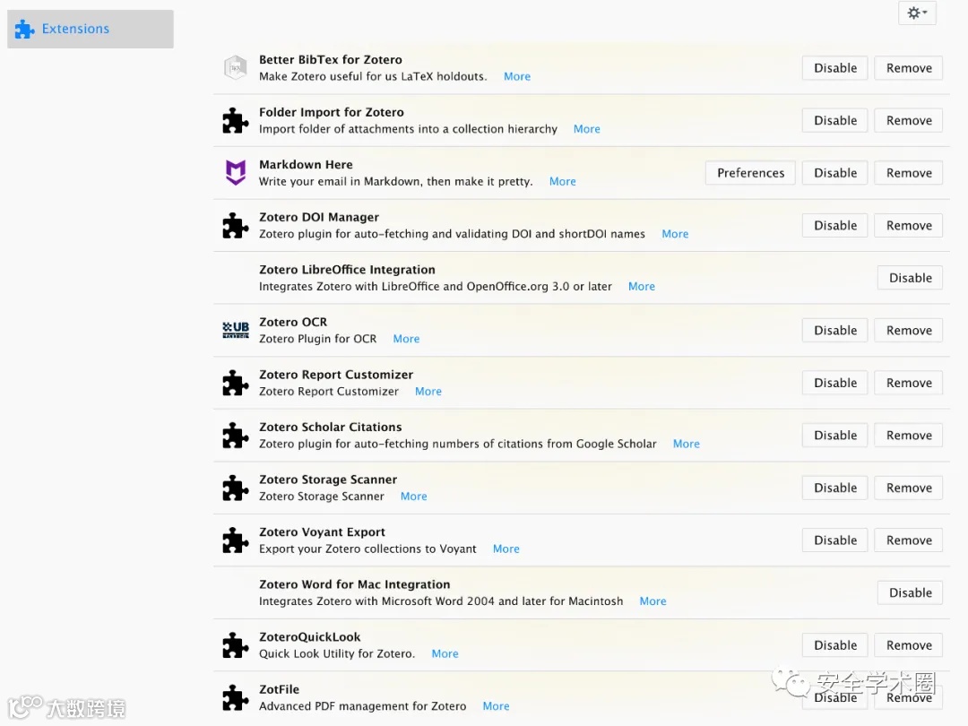Disable Zotero Word for Mac Integration
Image resolution: width=968 pixels, height=726 pixels.
pos(910,592)
